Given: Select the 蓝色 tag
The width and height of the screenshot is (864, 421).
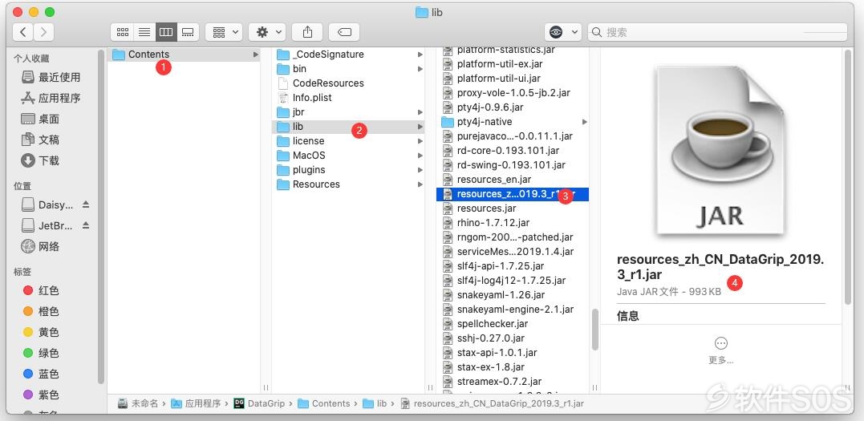Looking at the screenshot, I should (x=42, y=374).
